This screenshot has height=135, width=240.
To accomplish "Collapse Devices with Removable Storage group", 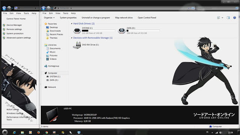I will [x=72, y=38].
